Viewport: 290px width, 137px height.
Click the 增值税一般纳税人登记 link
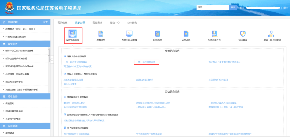coord(74,103)
